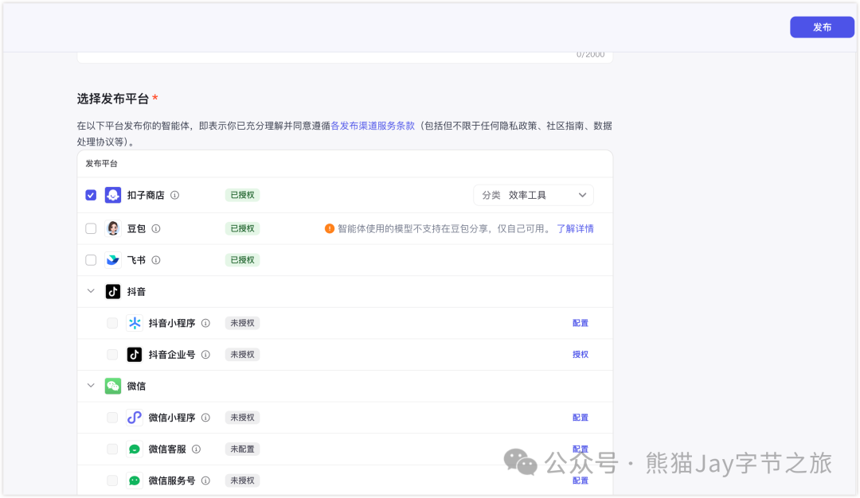Click the 微信客服 icon
The image size is (860, 498).
(x=135, y=449)
